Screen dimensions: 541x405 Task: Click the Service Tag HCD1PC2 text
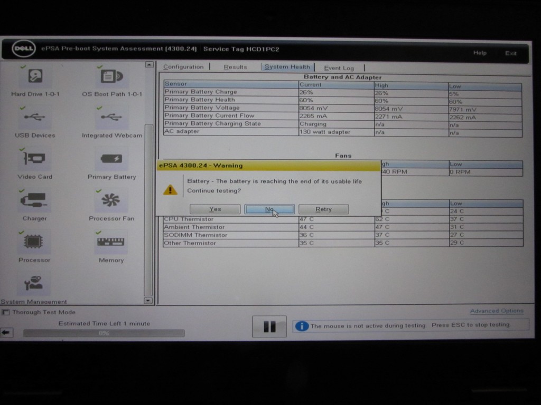241,49
